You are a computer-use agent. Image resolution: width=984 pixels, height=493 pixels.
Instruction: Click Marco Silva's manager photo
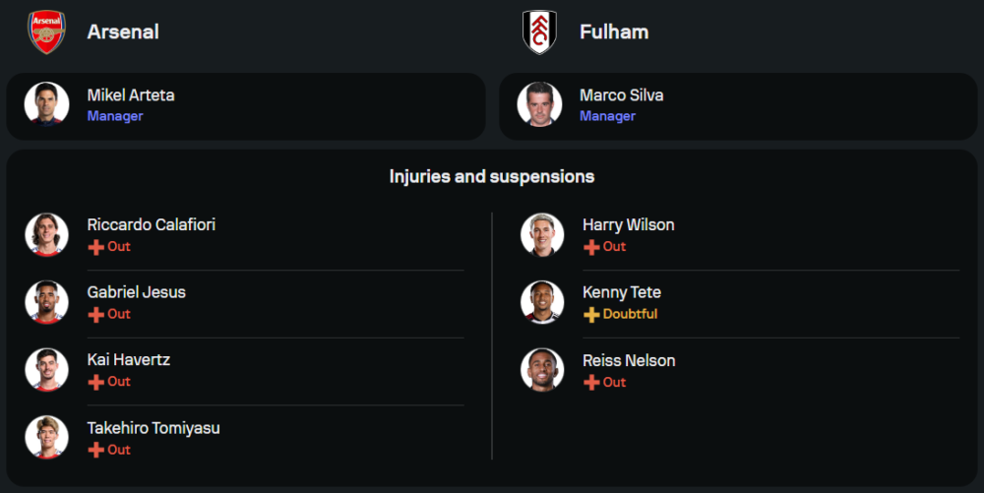(x=539, y=104)
